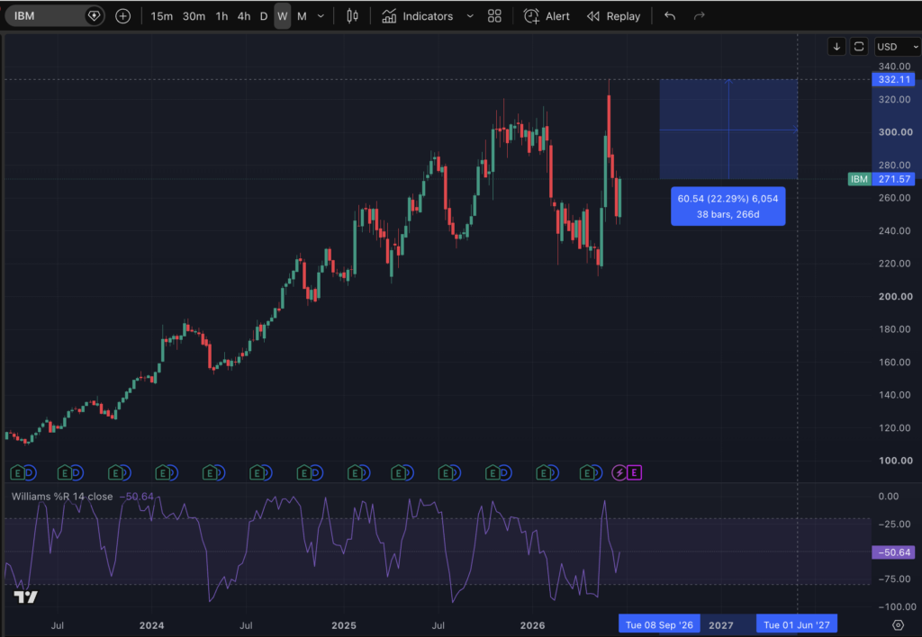Click the purple lightning event marker

click(619, 472)
